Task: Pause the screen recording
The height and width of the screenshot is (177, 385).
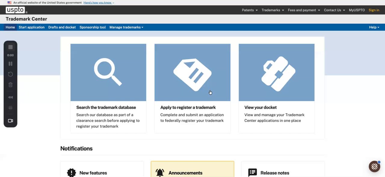Action: (x=11, y=64)
